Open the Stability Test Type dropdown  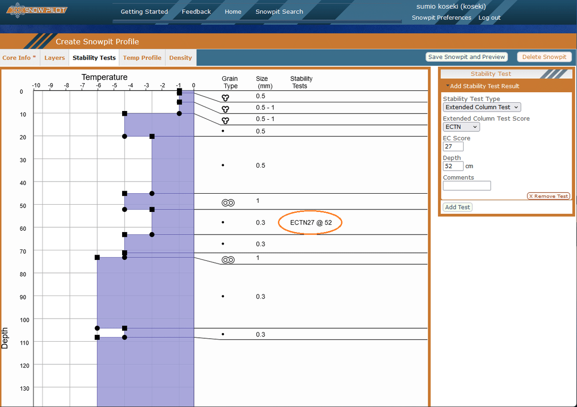tap(482, 107)
